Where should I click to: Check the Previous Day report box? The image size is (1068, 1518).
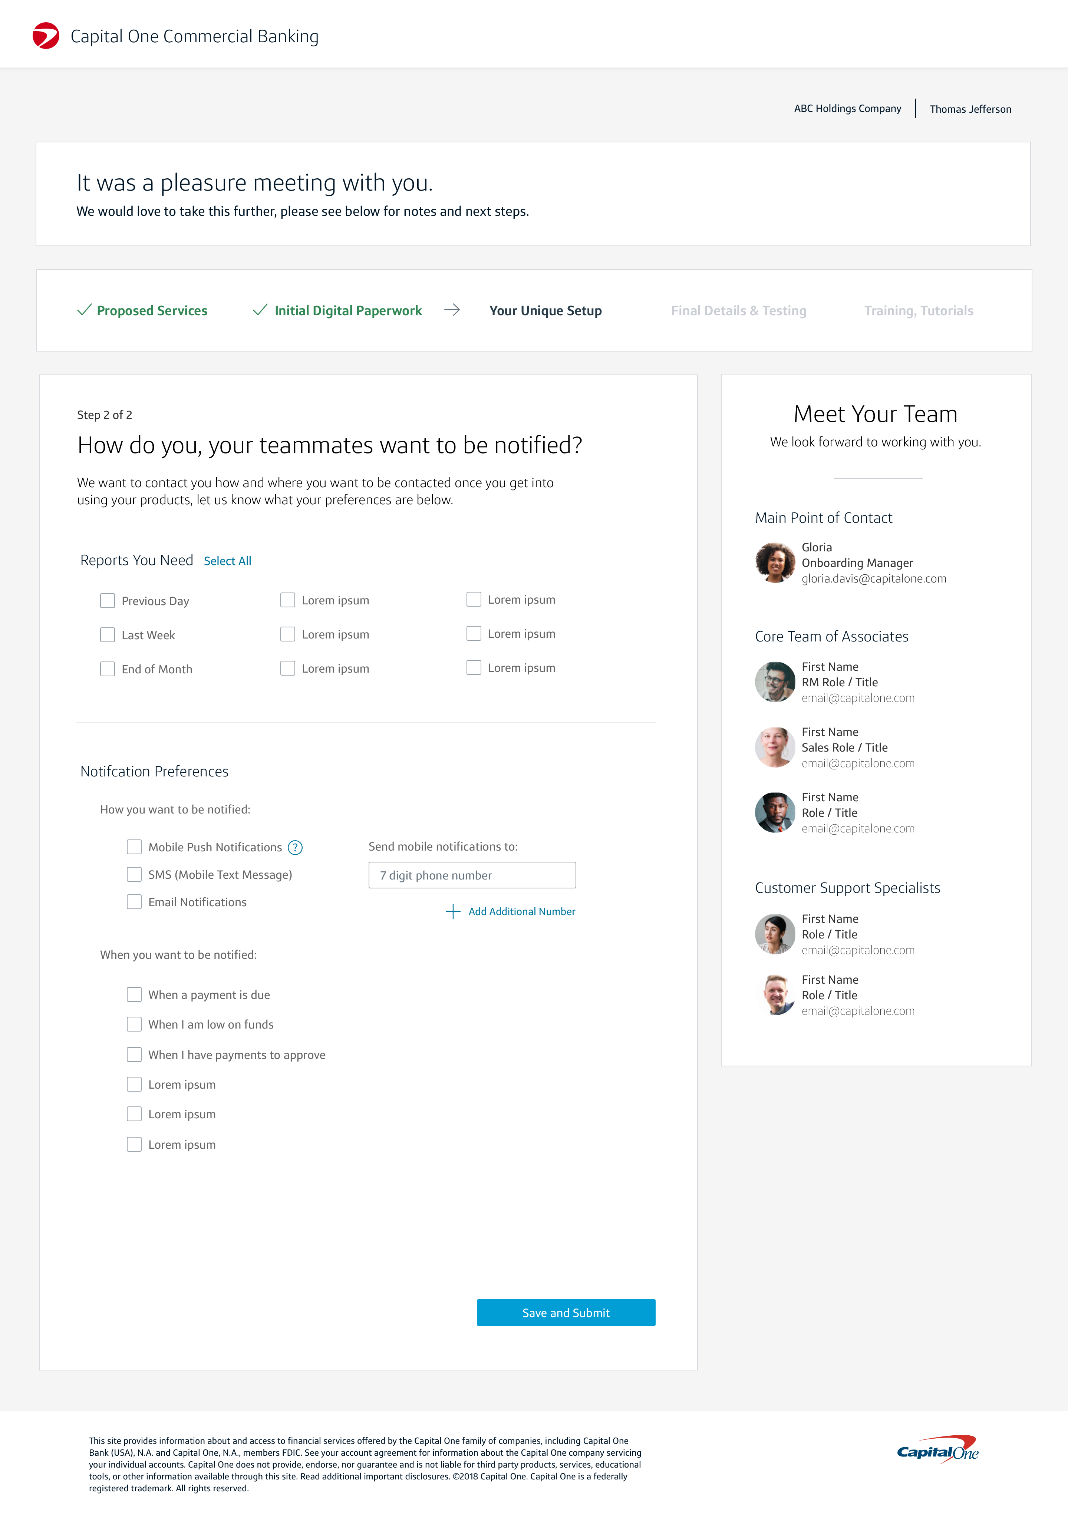tap(108, 601)
